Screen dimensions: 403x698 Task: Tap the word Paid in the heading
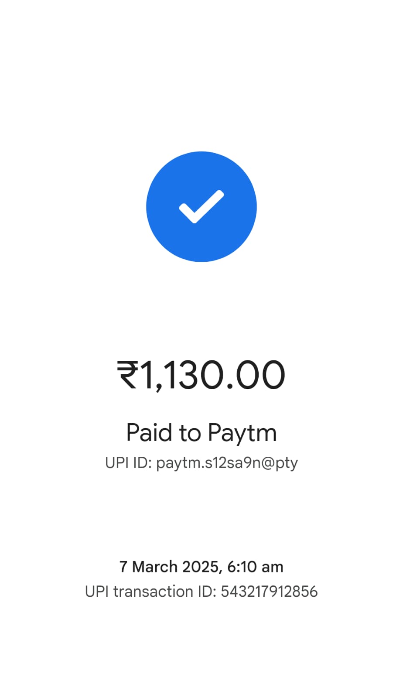coord(150,432)
